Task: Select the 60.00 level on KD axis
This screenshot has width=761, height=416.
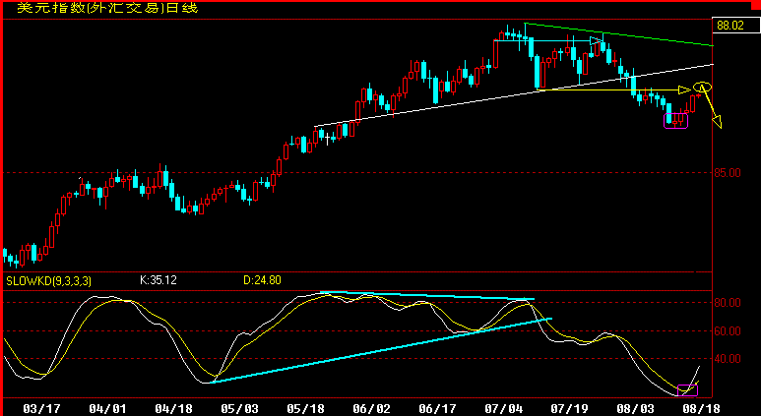Action: [727, 331]
